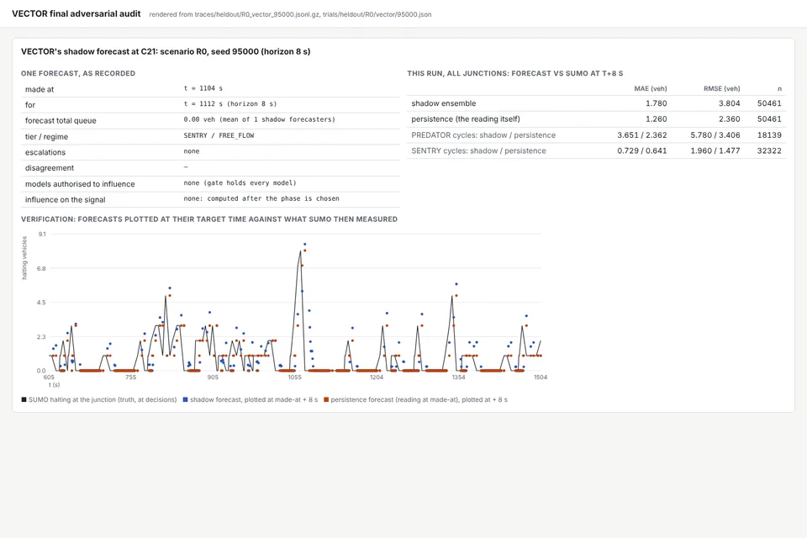Click the "shadow ensemble" row label
807x538 pixels.
tap(444, 103)
